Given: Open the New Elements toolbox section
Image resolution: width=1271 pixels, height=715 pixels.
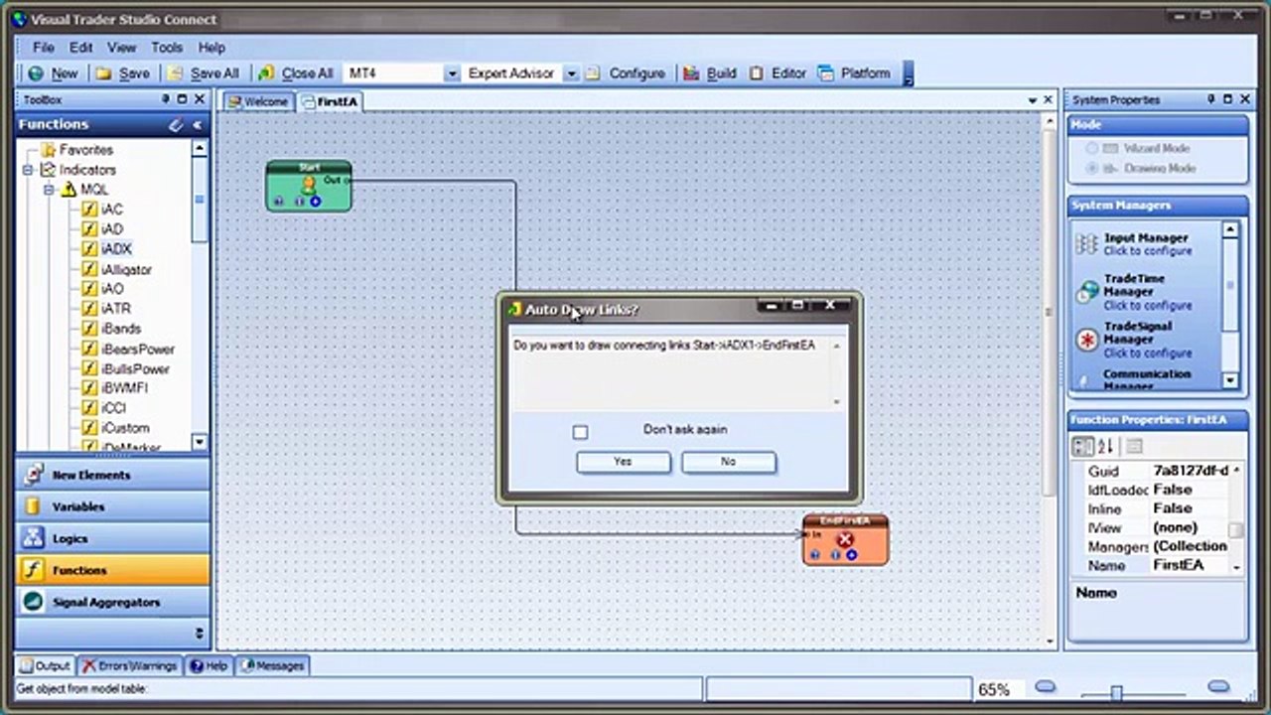Looking at the screenshot, I should coord(112,475).
